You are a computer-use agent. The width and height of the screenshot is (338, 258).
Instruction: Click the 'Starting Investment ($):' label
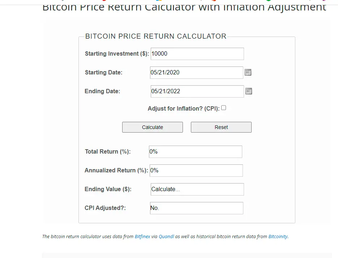[x=117, y=54]
